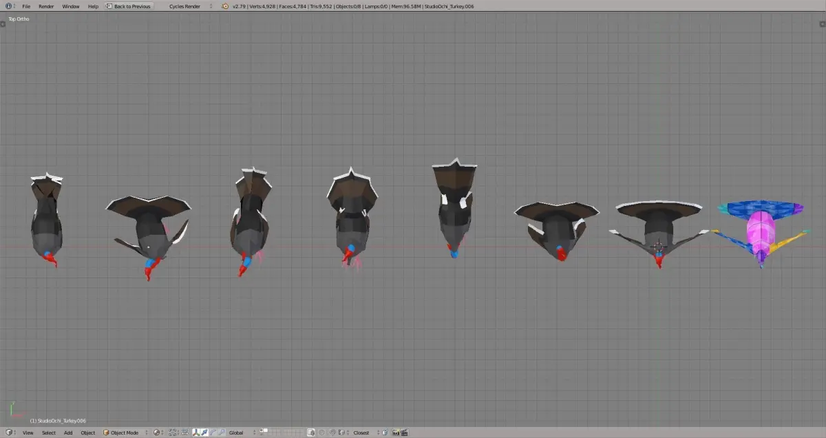Click the Objects:0/8 statistic text
Image resolution: width=826 pixels, height=438 pixels.
pos(348,6)
